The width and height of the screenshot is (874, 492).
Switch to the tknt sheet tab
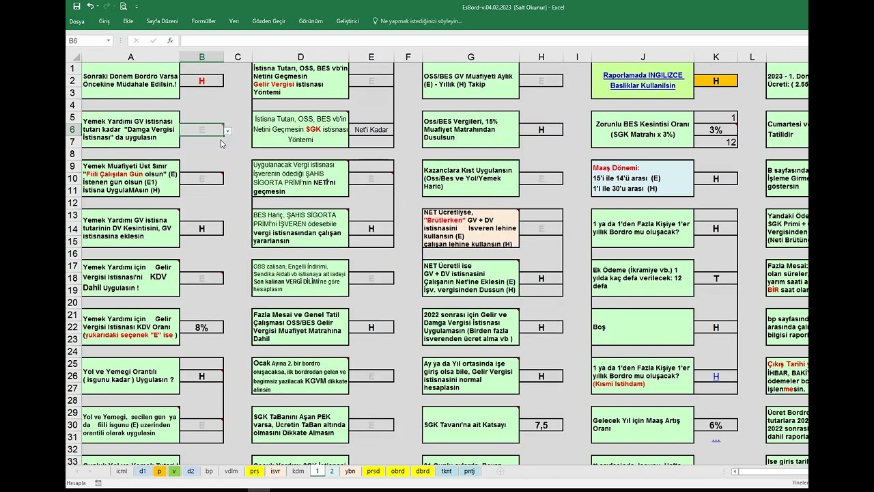[x=447, y=471]
